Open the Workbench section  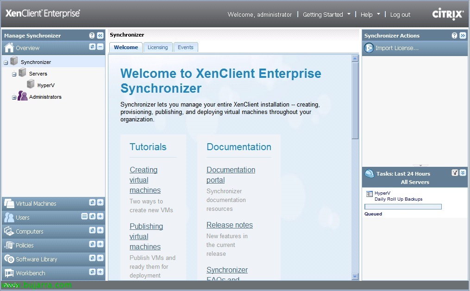(x=31, y=273)
